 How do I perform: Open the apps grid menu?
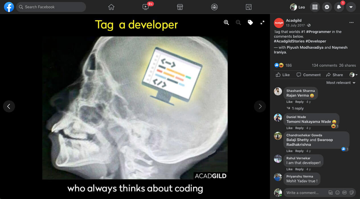point(315,7)
